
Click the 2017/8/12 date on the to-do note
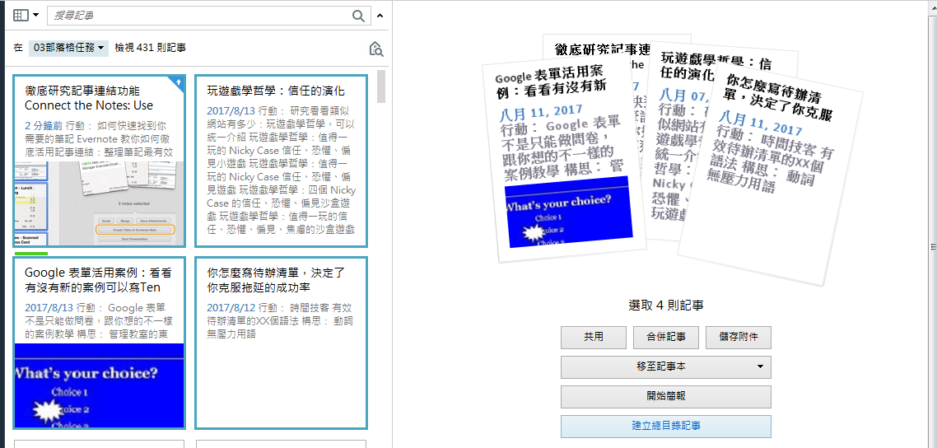point(231,308)
